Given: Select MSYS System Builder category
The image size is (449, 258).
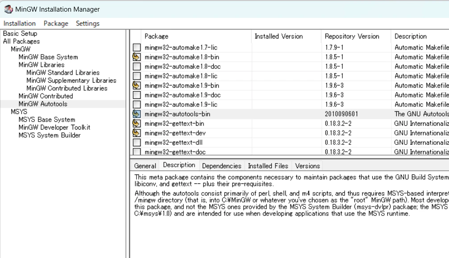Looking at the screenshot, I should 50,135.
